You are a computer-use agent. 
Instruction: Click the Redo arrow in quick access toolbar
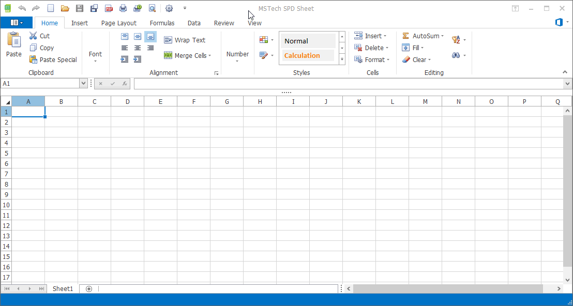tap(36, 8)
